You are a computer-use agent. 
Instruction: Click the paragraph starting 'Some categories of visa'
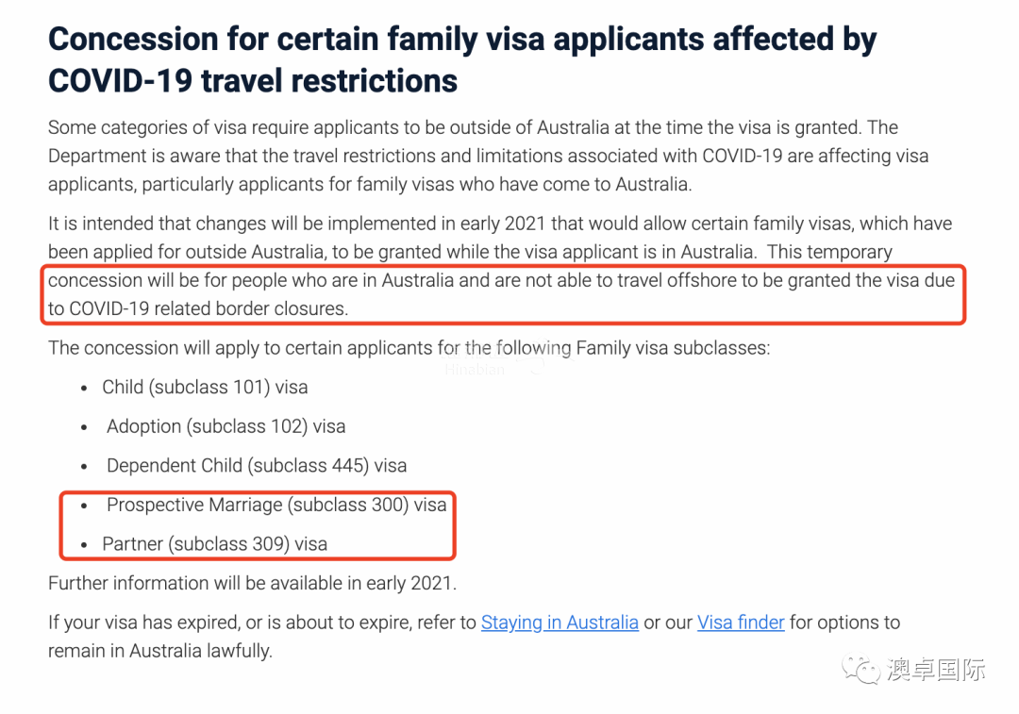point(488,156)
